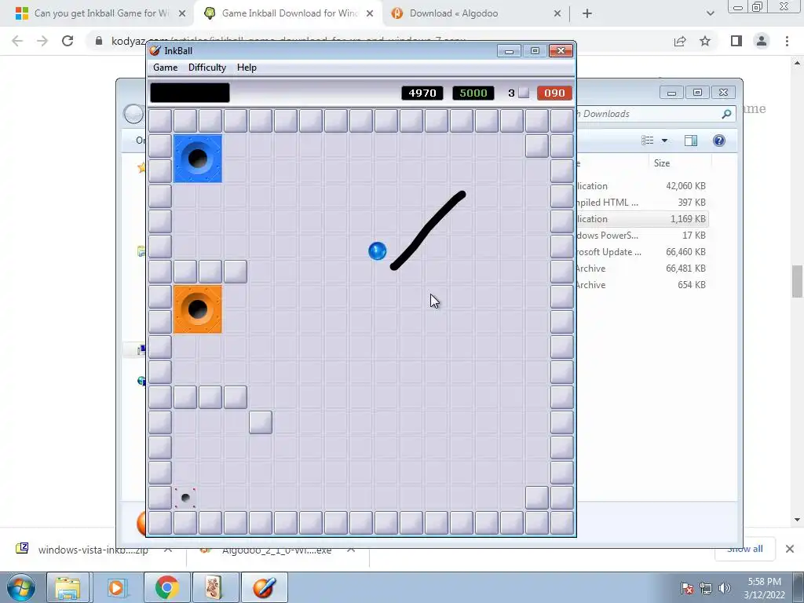Open Explorer help icon

(719, 141)
